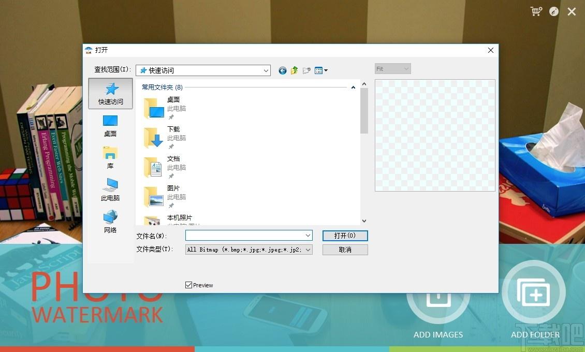Toggle the Preview checkbox
The image size is (585, 352).
coord(189,285)
